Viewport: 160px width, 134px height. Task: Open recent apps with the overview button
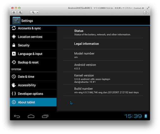[45, 116]
